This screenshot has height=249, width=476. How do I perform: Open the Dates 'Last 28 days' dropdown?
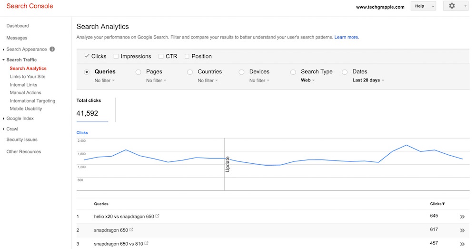click(x=368, y=80)
